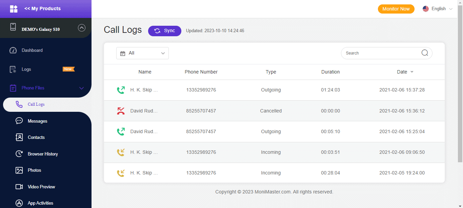Image resolution: width=463 pixels, height=208 pixels.
Task: Collapse the Phone Files section
Action: [81, 88]
